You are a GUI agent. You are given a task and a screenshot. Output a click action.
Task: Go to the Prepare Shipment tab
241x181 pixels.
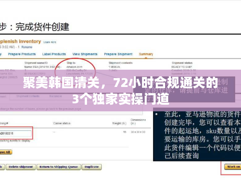click(x=118, y=54)
